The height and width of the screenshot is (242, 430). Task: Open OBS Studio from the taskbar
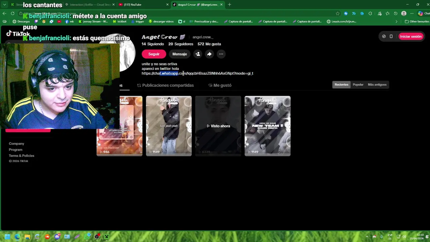coord(97,237)
